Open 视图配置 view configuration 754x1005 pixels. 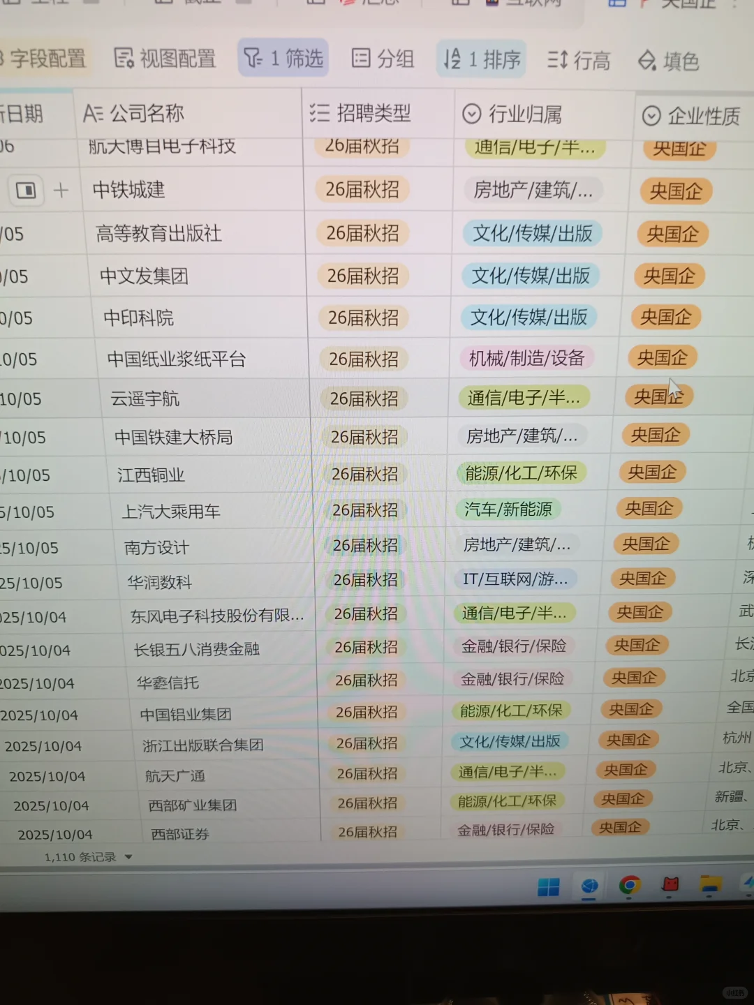[x=165, y=59]
